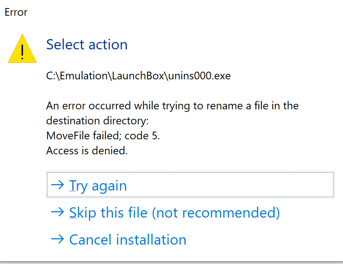Click the 'MoveFile failed; code 5.' line

coord(103,136)
